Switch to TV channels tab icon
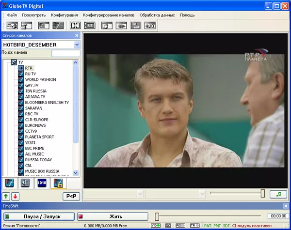 10,183
